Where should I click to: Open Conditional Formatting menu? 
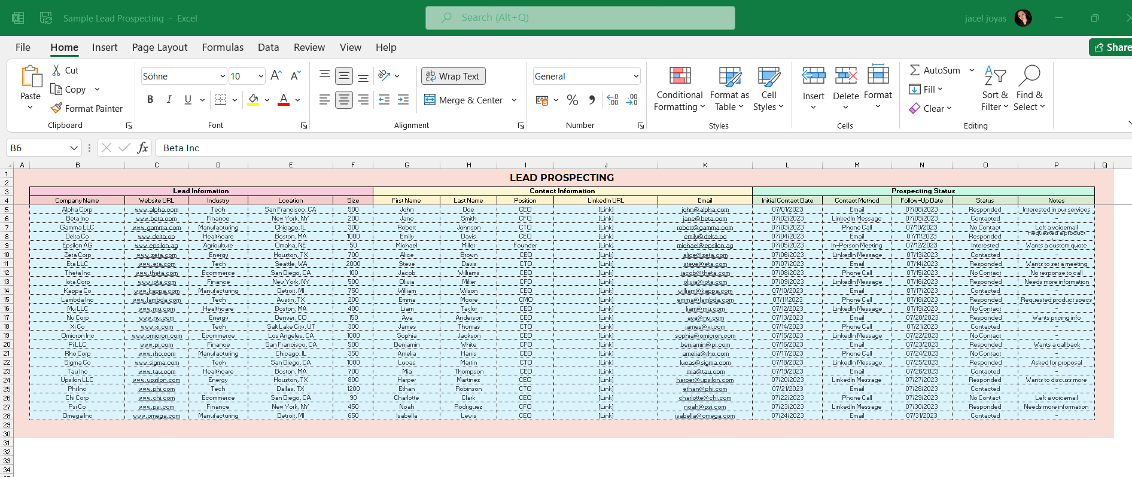pyautogui.click(x=679, y=88)
